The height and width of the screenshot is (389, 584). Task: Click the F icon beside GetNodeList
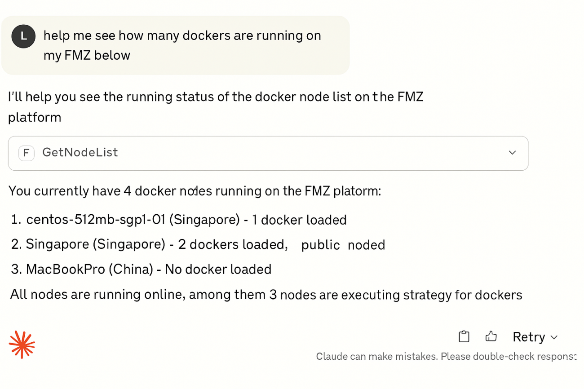click(27, 153)
